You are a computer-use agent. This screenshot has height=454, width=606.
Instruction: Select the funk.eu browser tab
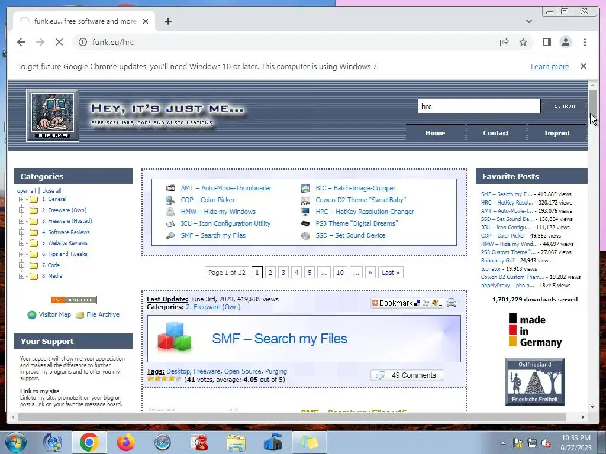84,21
